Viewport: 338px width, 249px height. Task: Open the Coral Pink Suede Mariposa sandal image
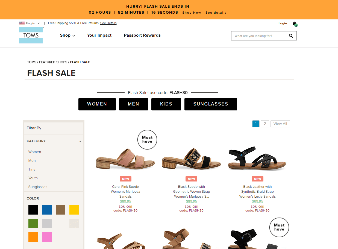point(125,159)
